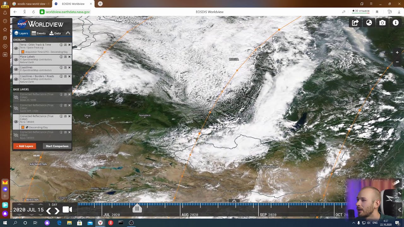Remove the Place Labels layer
Viewport: 404px width, 227px height.
(x=69, y=57)
